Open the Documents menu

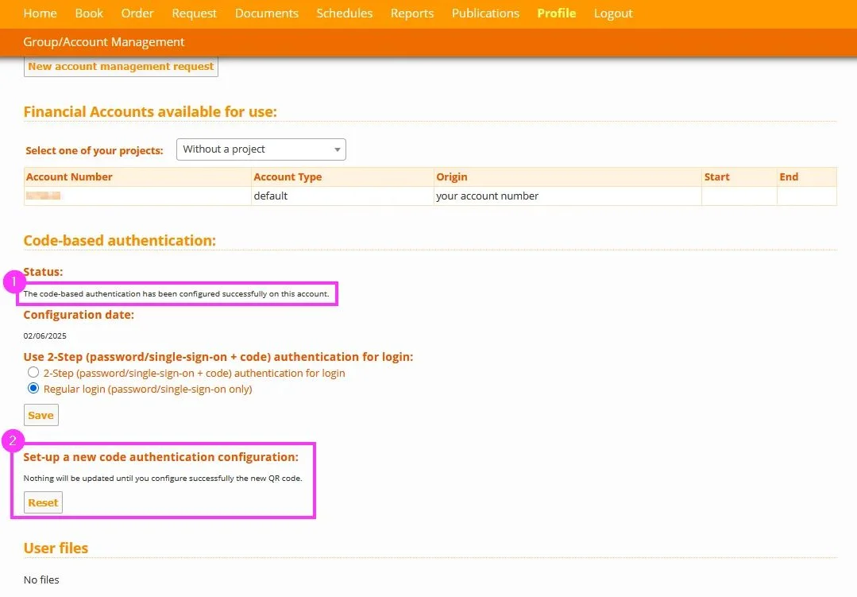click(267, 14)
